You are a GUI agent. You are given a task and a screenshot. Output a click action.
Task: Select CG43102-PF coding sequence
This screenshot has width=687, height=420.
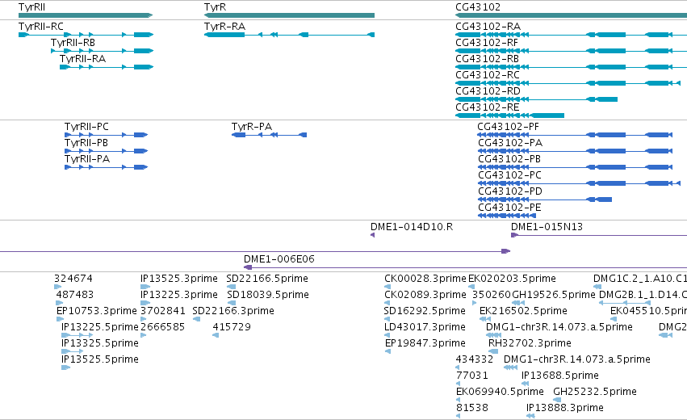(575, 135)
